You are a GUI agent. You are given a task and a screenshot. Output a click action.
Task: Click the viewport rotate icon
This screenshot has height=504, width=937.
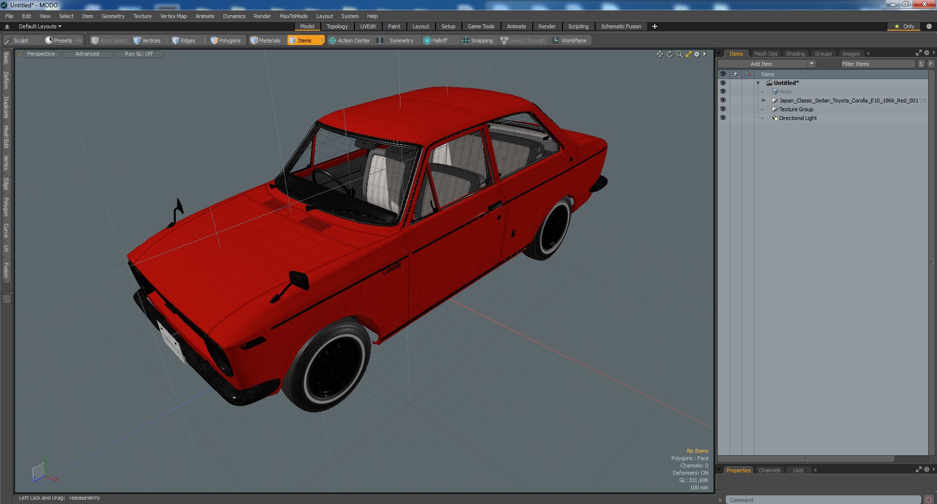tap(669, 54)
